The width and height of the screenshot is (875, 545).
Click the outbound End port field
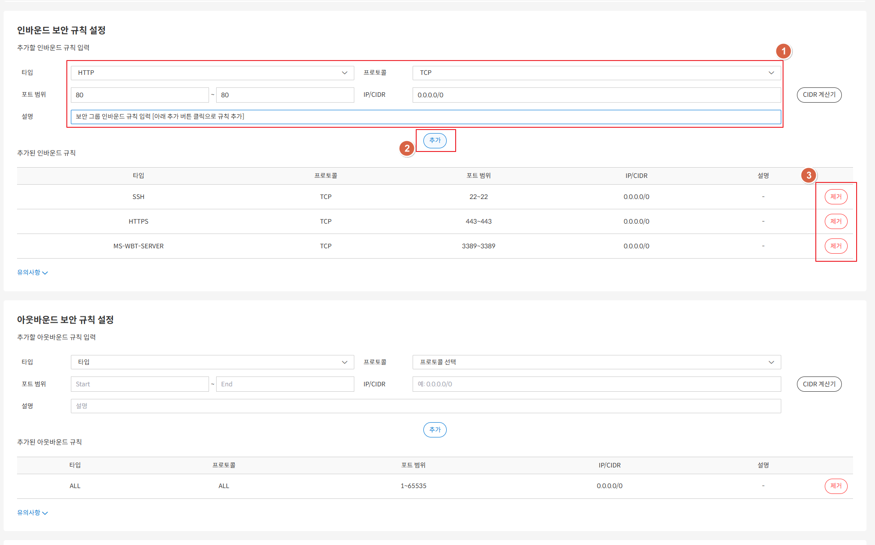coord(285,384)
